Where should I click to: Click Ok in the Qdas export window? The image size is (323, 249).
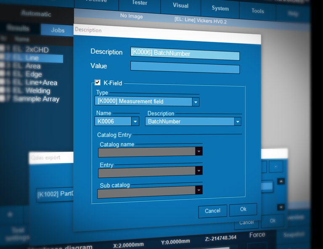(x=273, y=221)
